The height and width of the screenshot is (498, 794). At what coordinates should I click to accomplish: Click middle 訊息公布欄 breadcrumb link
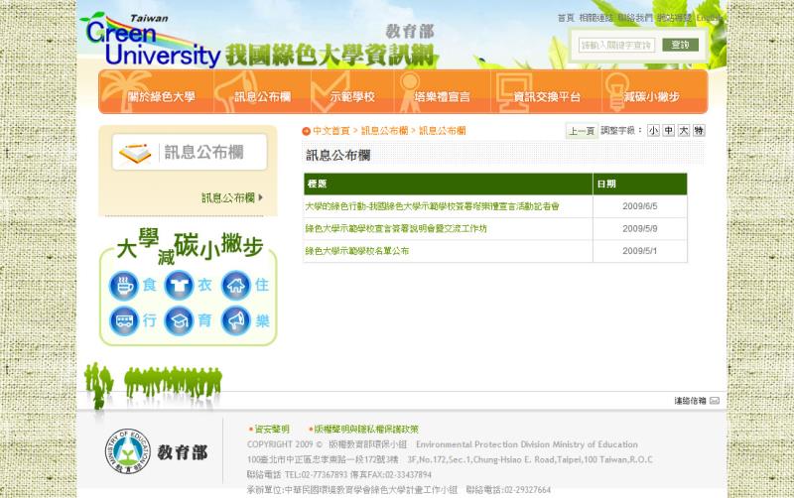coord(384,131)
